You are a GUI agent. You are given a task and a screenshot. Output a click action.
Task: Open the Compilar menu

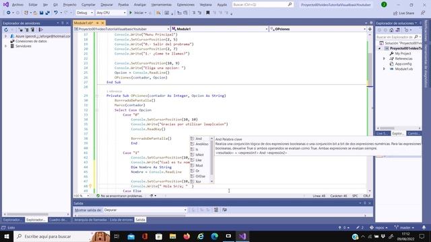pos(88,5)
